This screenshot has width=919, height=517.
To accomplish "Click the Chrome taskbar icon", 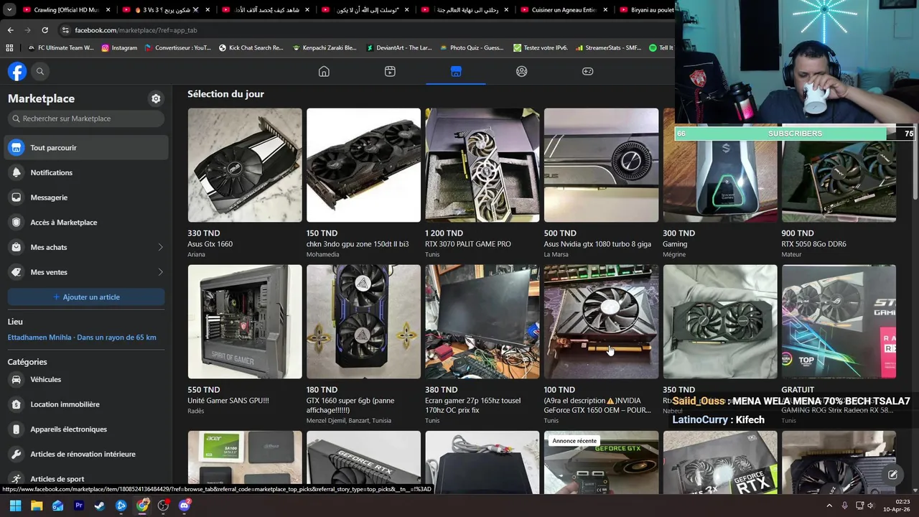I will pos(142,506).
